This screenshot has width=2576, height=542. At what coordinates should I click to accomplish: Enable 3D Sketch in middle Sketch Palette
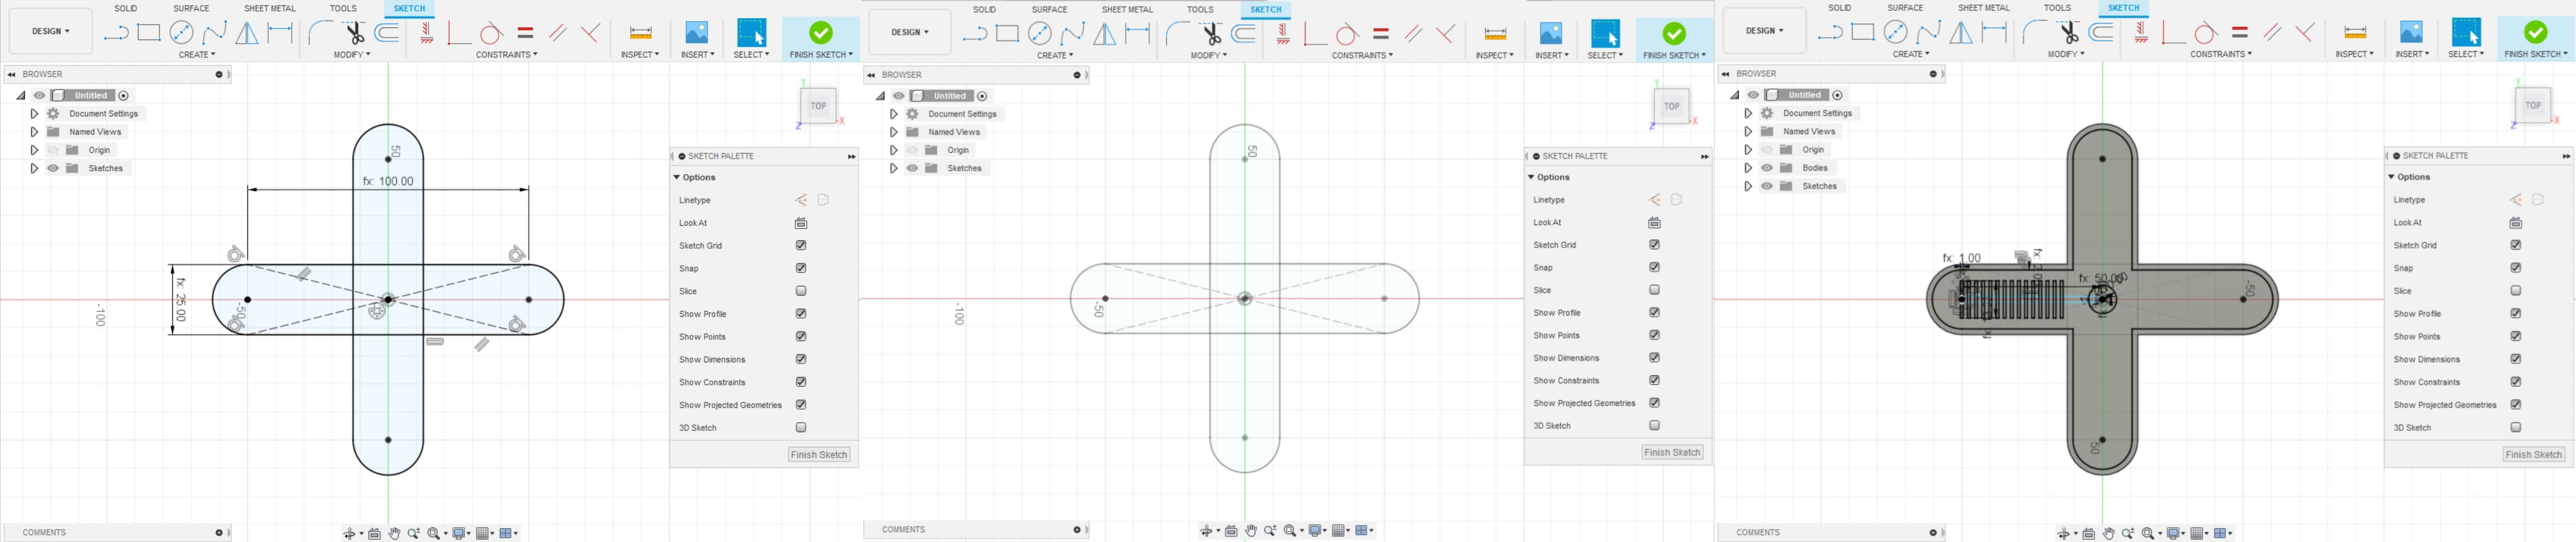coord(1655,425)
